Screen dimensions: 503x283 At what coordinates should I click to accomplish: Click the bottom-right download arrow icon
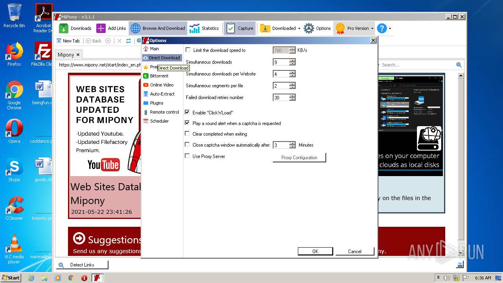coord(460,265)
